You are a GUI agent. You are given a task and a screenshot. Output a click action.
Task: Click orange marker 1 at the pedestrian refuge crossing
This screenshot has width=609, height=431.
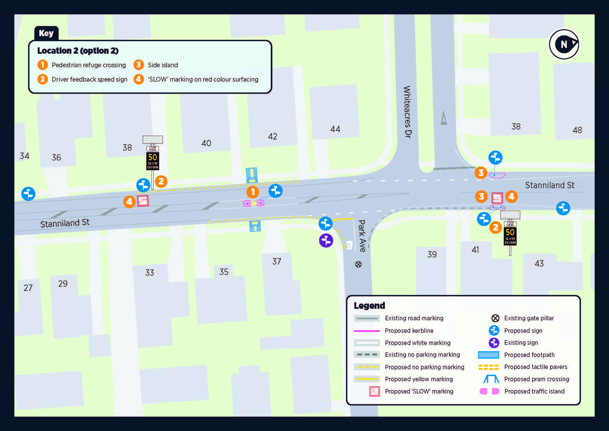pyautogui.click(x=253, y=192)
